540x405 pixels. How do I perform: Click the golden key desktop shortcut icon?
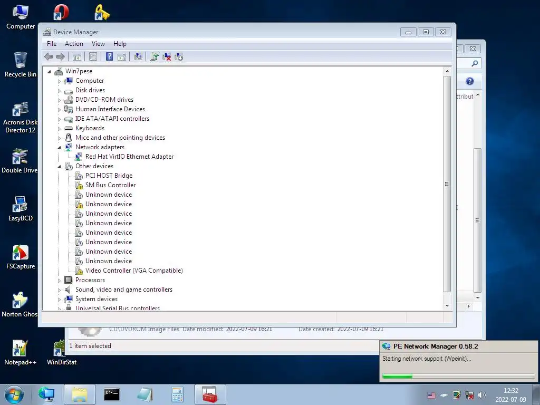tap(102, 12)
